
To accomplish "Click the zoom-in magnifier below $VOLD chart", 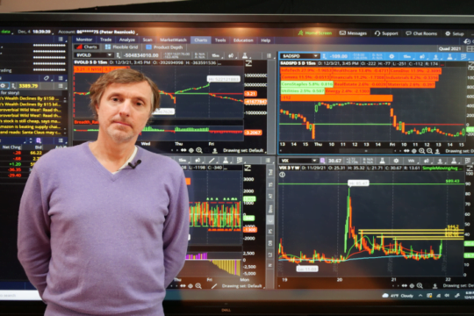I will pos(198,150).
